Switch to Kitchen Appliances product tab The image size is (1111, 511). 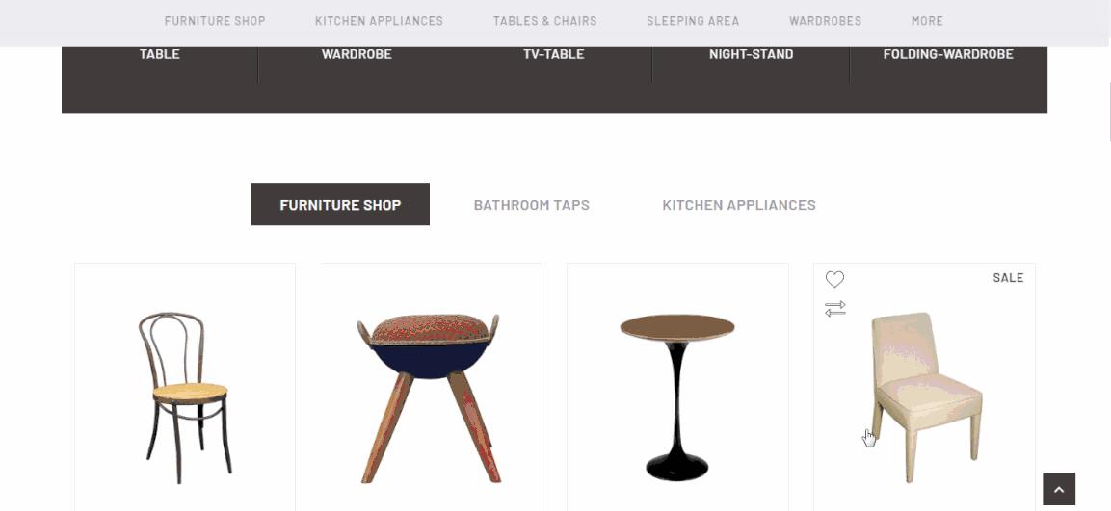click(739, 205)
